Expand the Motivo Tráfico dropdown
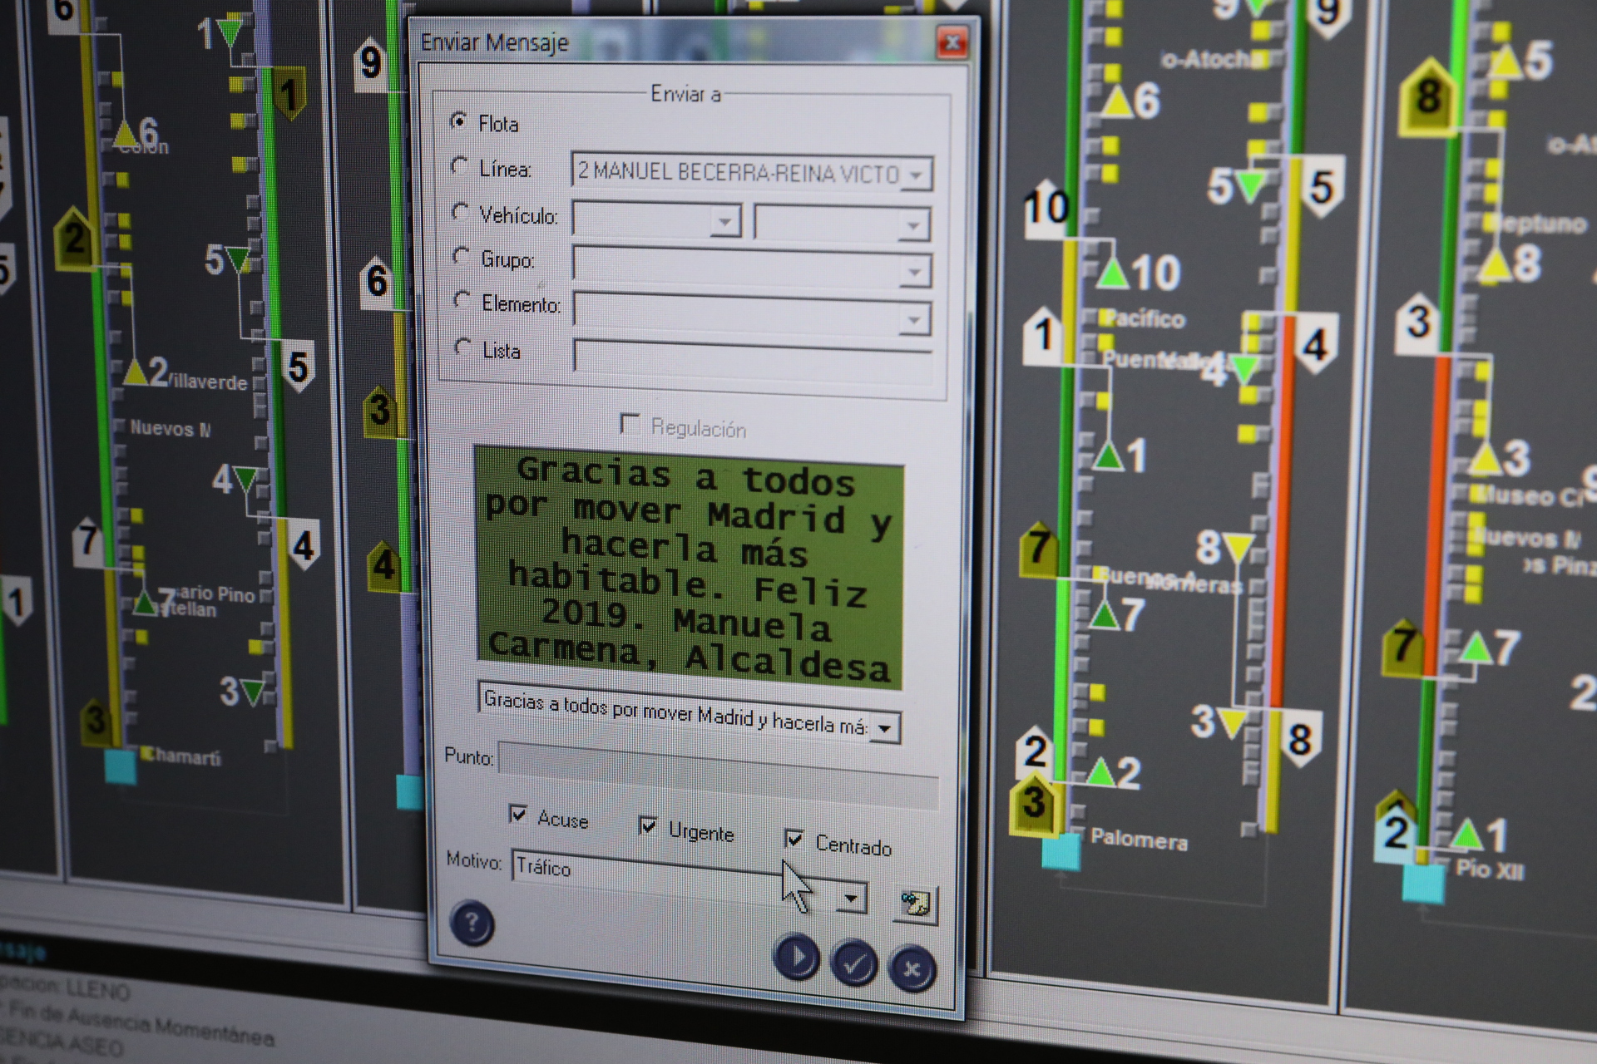The height and width of the screenshot is (1064, 1597). coord(850,898)
